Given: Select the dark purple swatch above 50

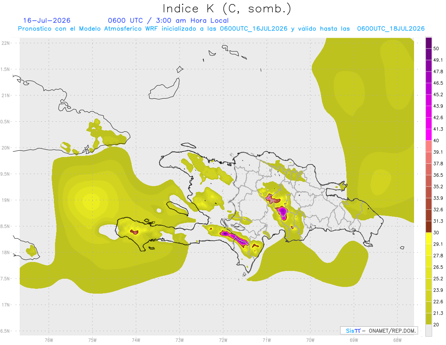Looking at the screenshot, I should point(429,43).
